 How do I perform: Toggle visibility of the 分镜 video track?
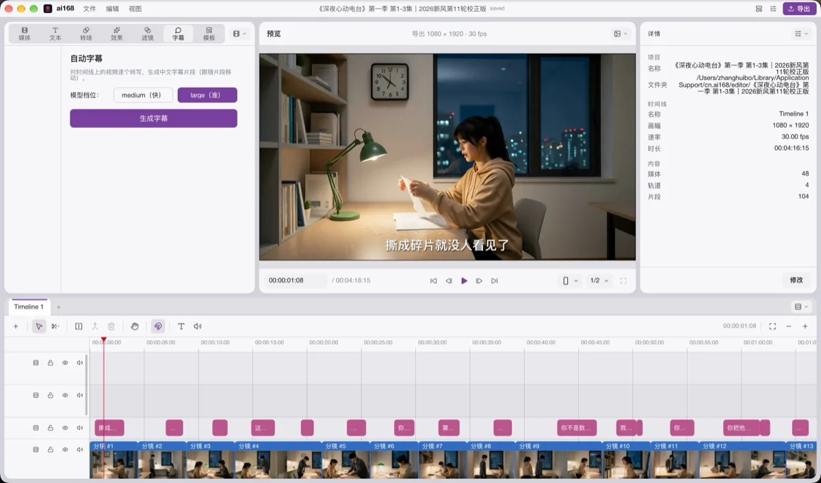point(65,449)
